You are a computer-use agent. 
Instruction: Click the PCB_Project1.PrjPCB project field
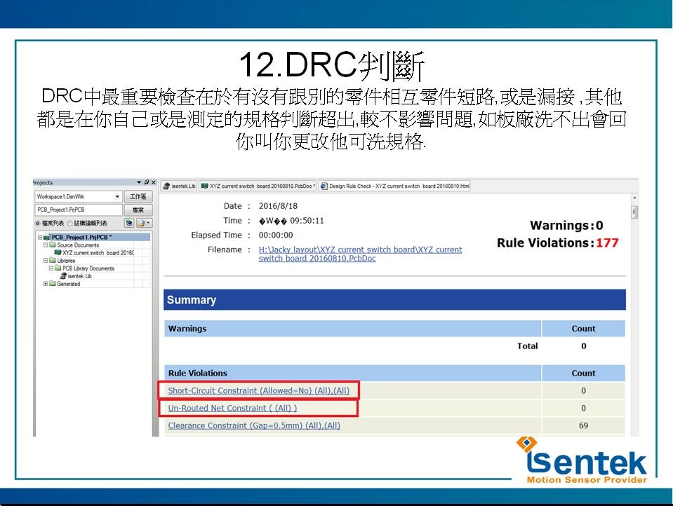(78, 210)
